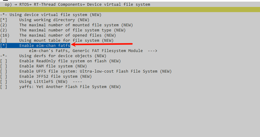Enable the UFFS file system checkbox
260x137 pixels.
pyautogui.click(x=4, y=71)
